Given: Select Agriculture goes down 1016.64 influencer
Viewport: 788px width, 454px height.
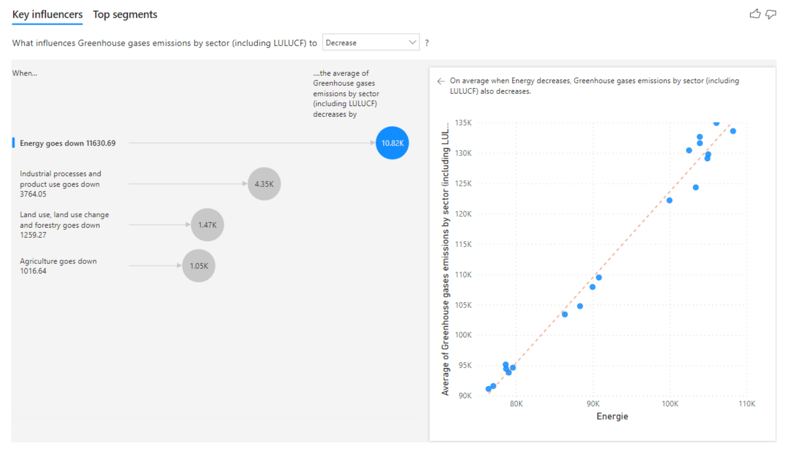Looking at the screenshot, I should point(58,266).
